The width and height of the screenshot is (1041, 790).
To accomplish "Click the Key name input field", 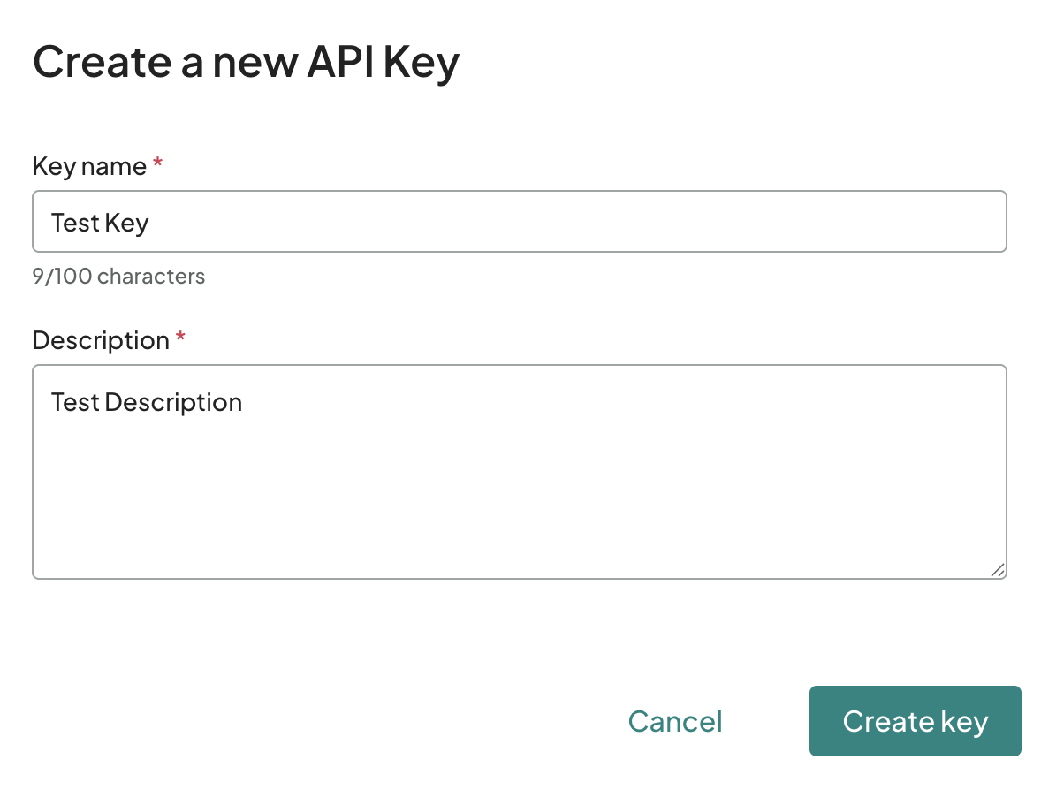I will (x=519, y=223).
